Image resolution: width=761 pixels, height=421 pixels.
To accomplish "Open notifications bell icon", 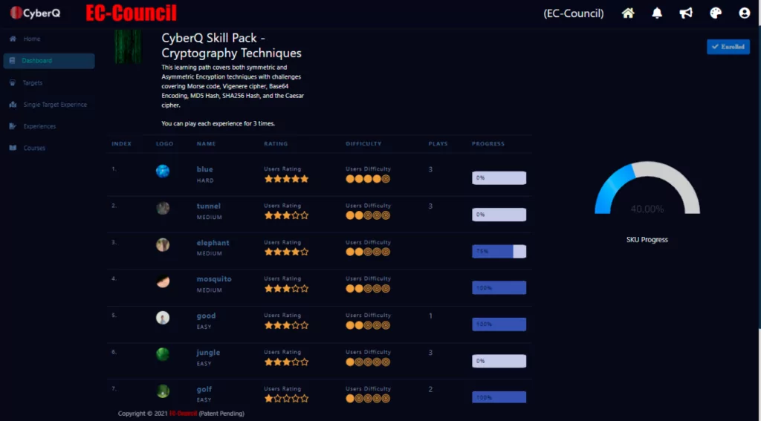I will point(657,13).
